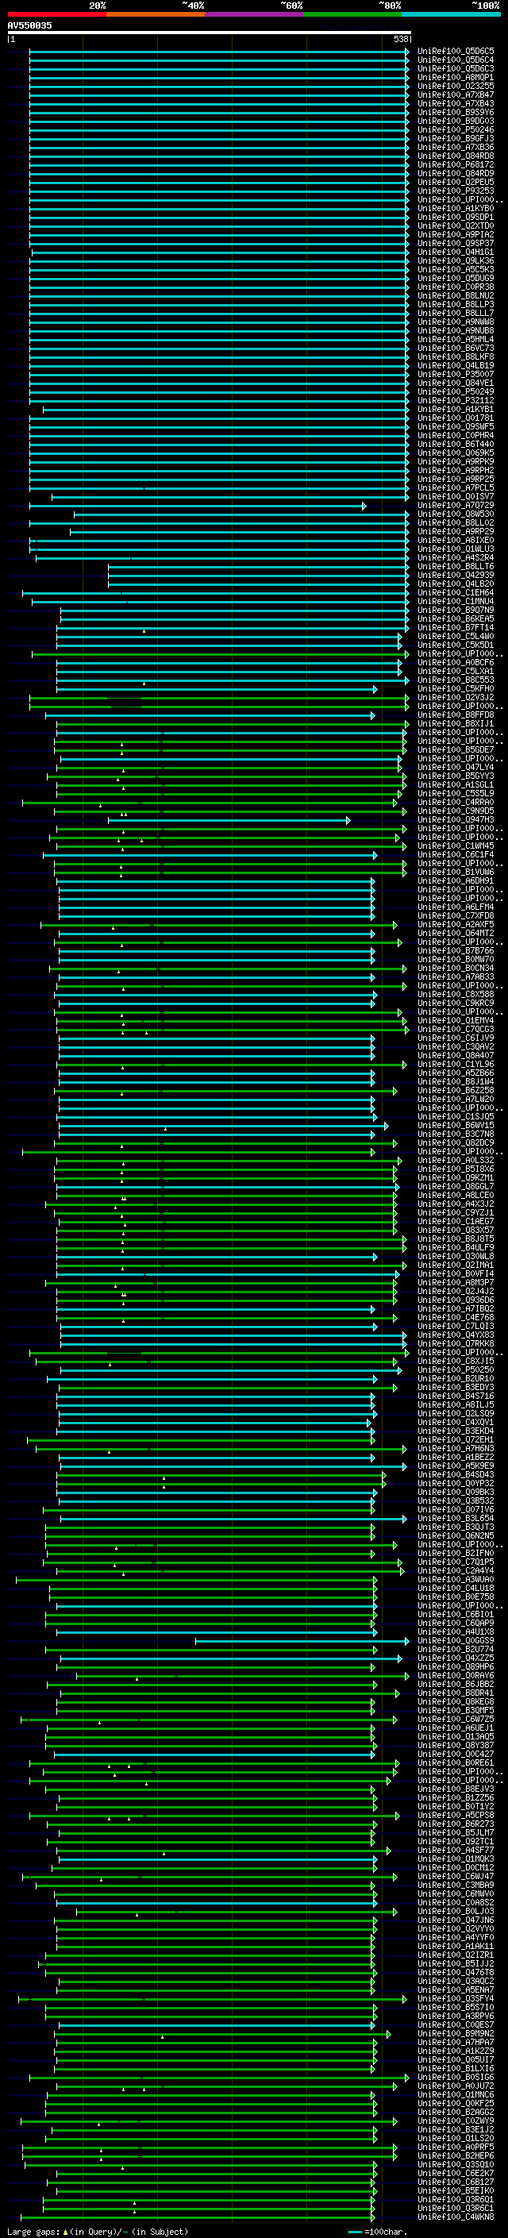
Task: Select hit label UniRef100_Q30WL8
Action: pyautogui.click(x=456, y=1256)
